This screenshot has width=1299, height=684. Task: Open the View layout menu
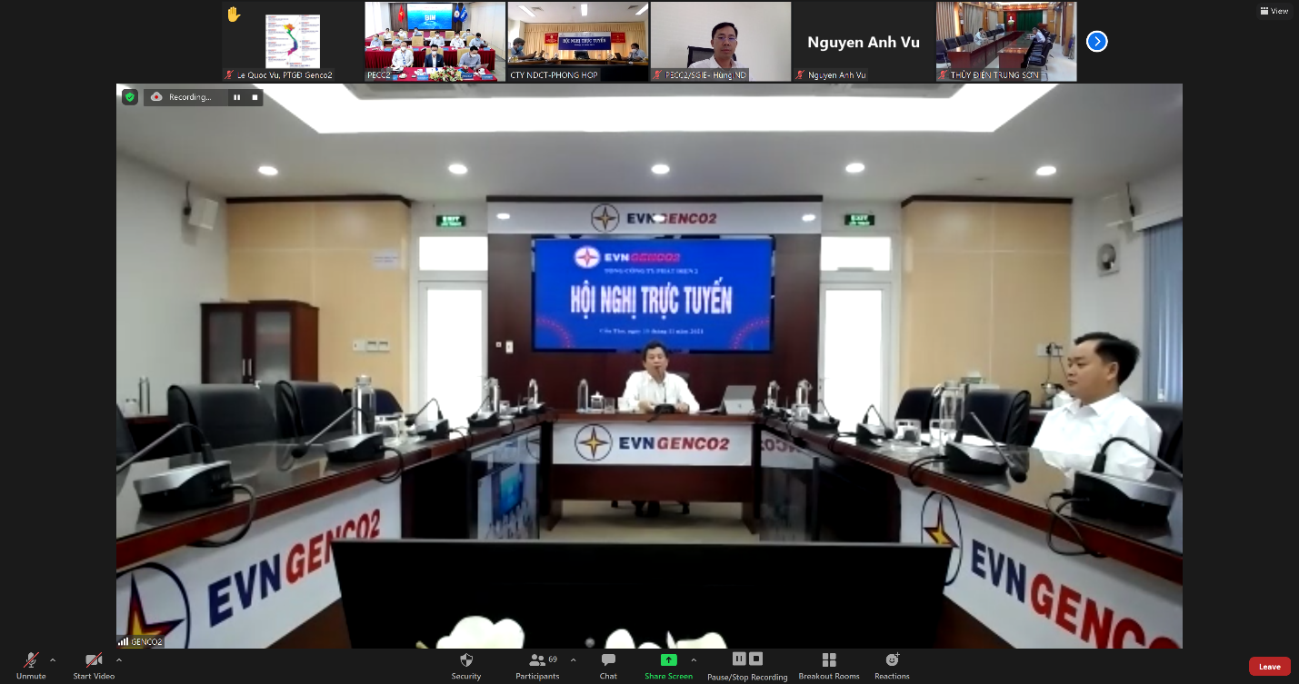pos(1274,11)
